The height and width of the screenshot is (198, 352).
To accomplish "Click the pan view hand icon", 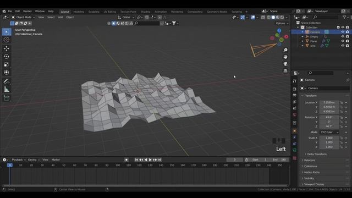I will [285, 57].
